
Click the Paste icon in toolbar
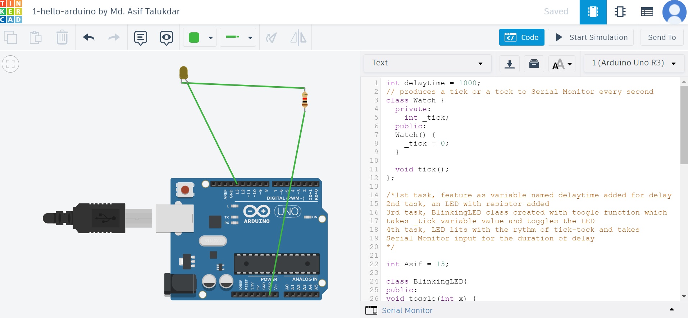click(36, 37)
